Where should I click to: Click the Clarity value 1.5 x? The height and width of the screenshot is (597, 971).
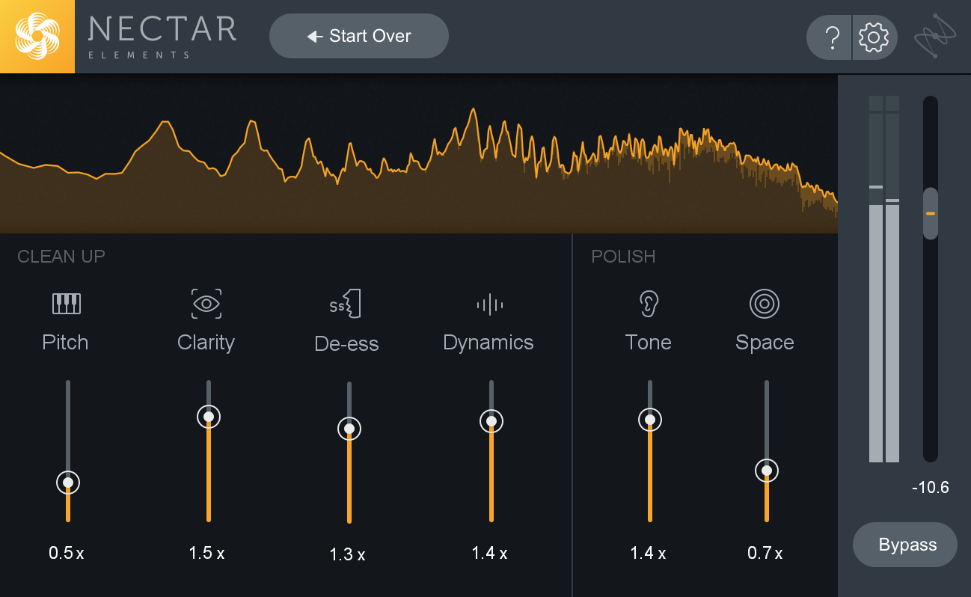tap(206, 554)
